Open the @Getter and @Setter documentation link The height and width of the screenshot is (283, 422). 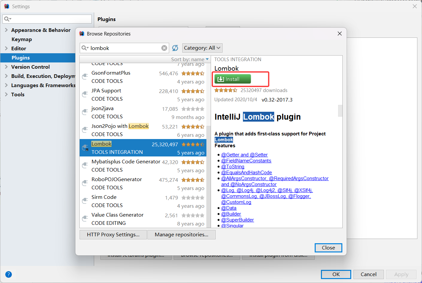(244, 154)
